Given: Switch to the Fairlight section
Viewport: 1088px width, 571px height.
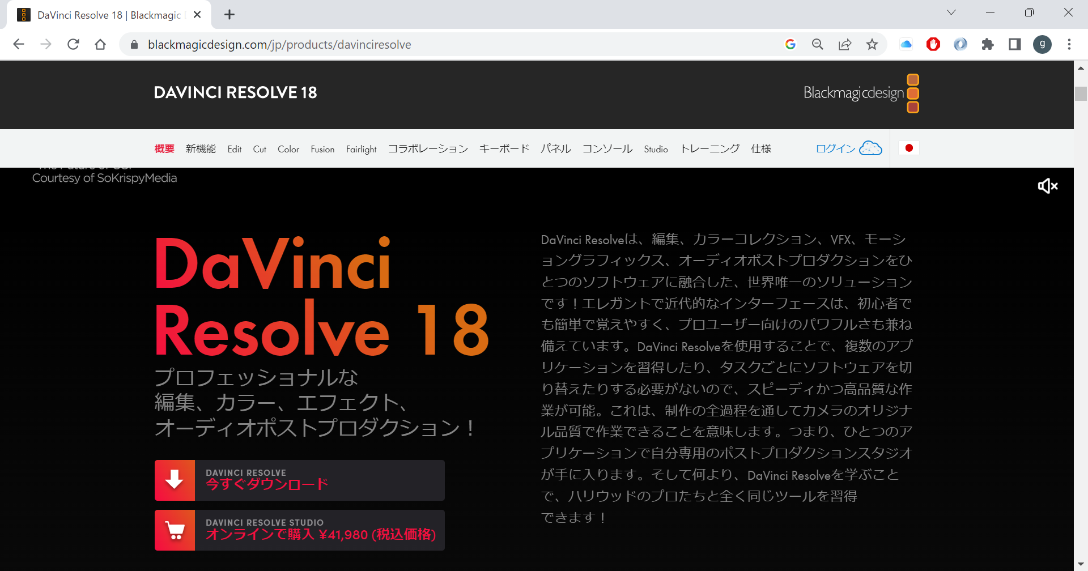Looking at the screenshot, I should click(361, 150).
